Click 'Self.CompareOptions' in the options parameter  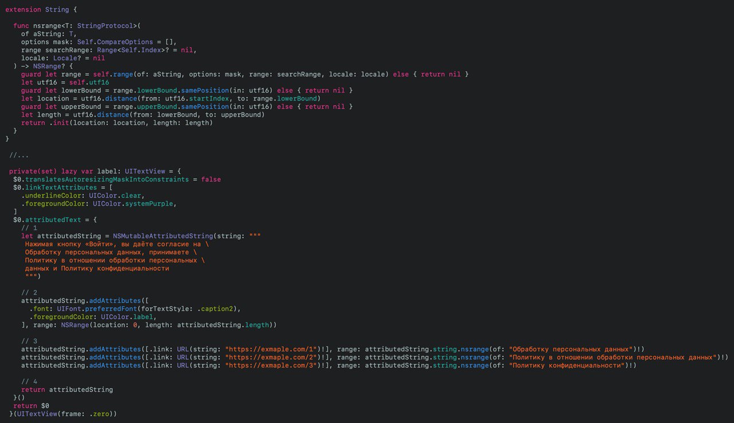pyautogui.click(x=115, y=42)
